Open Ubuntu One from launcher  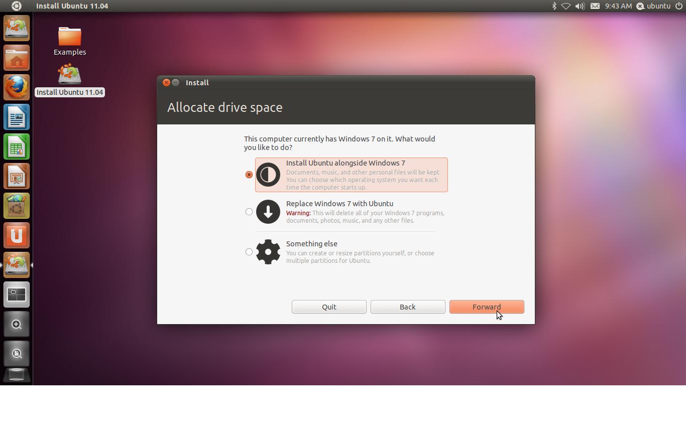coord(17,235)
